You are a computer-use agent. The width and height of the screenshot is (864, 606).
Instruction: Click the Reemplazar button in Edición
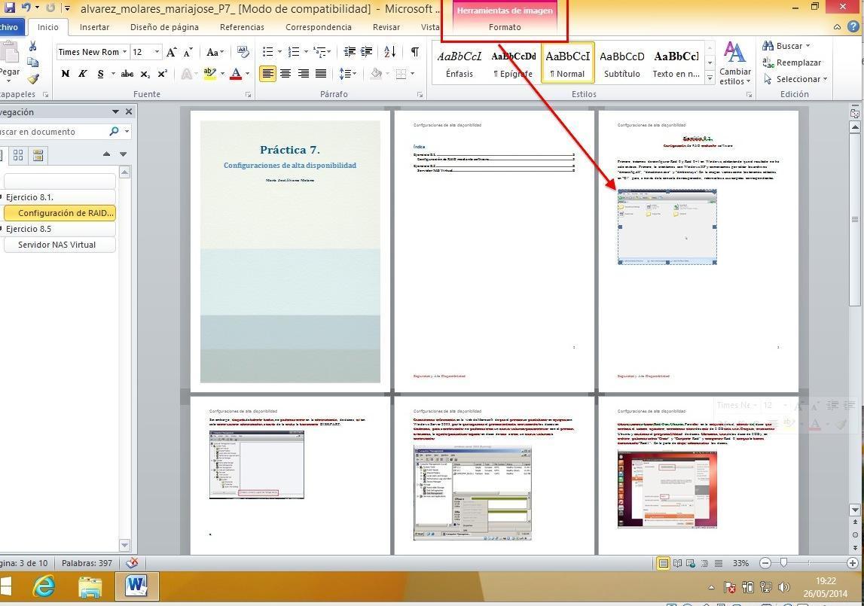point(792,62)
